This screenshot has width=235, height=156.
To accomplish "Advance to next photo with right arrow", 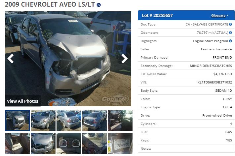I will [x=124, y=59].
